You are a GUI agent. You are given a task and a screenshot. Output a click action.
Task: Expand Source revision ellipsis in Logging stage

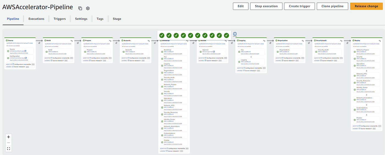258,70
